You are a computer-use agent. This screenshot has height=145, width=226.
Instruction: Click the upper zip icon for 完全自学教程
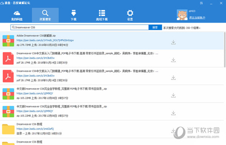[8, 94]
